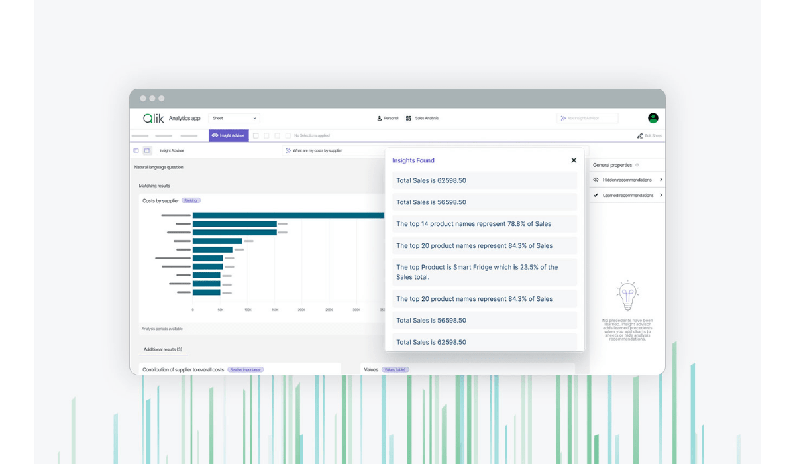Click the Personal space icon
The width and height of the screenshot is (795, 464).
380,119
